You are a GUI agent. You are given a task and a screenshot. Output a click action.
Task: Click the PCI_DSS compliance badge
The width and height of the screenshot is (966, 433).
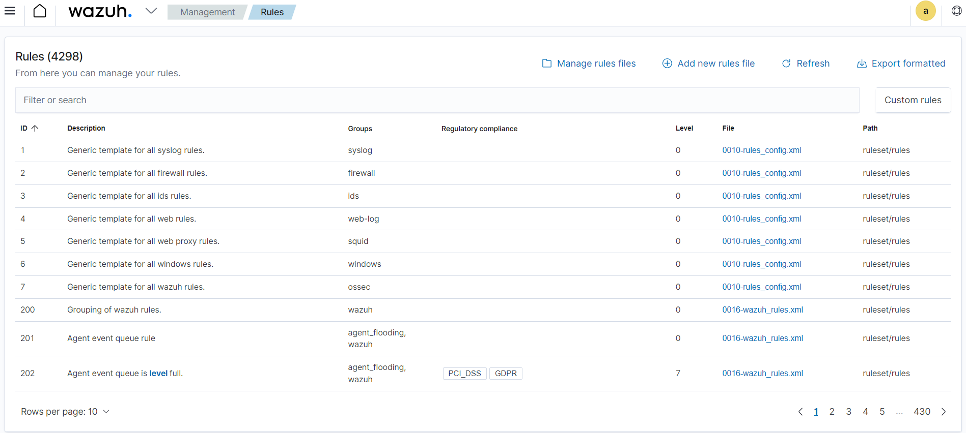464,374
